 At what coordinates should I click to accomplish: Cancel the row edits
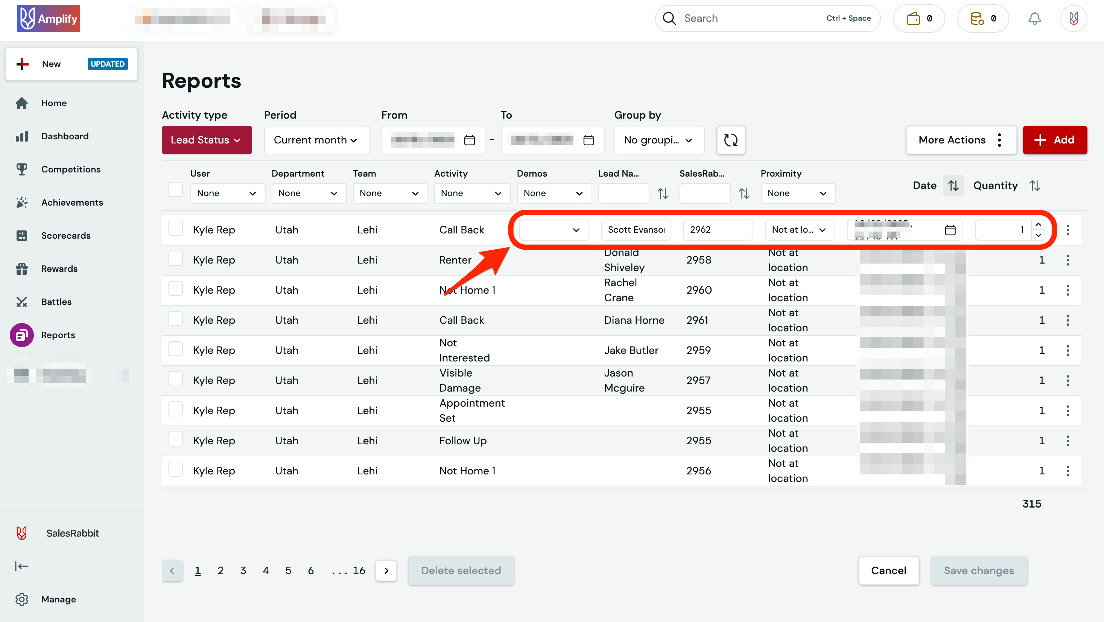tap(888, 570)
